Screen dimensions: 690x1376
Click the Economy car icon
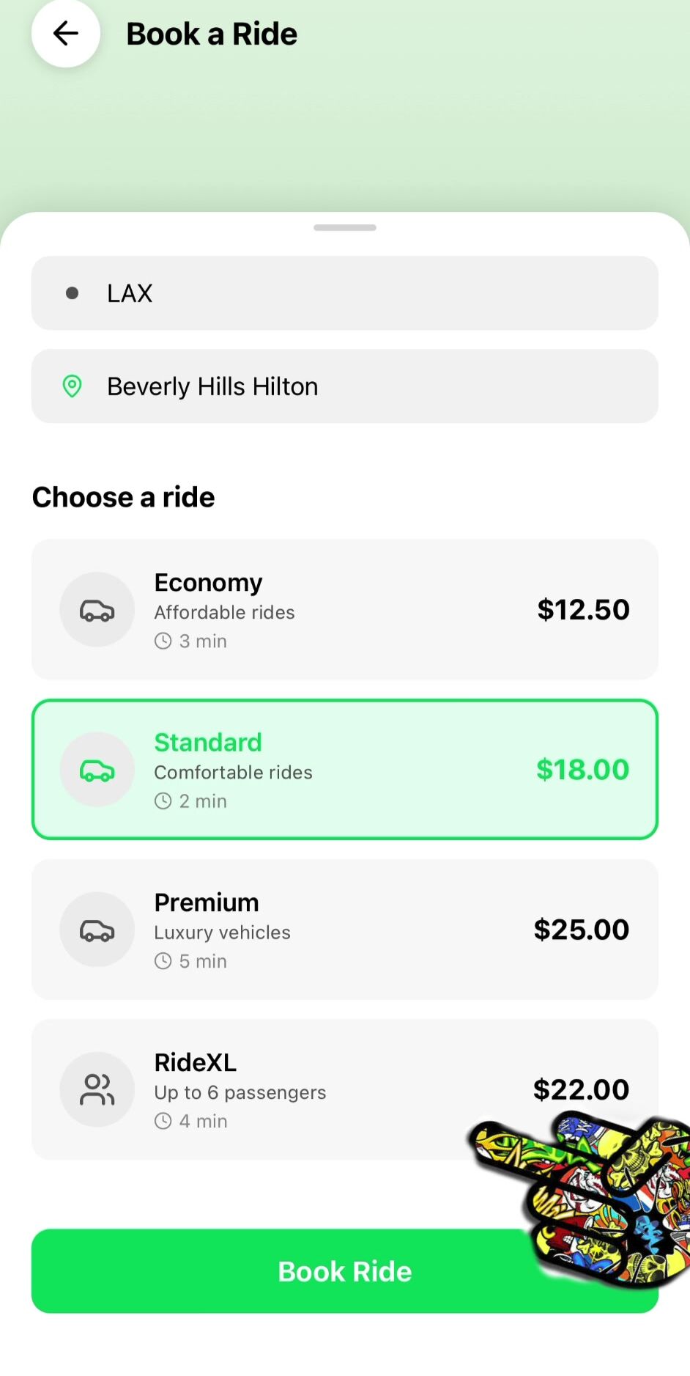(97, 610)
